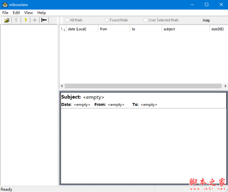The image size is (228, 192).
Task: Click the left arrow-to-bar toolbar icon
Action: tap(44, 20)
